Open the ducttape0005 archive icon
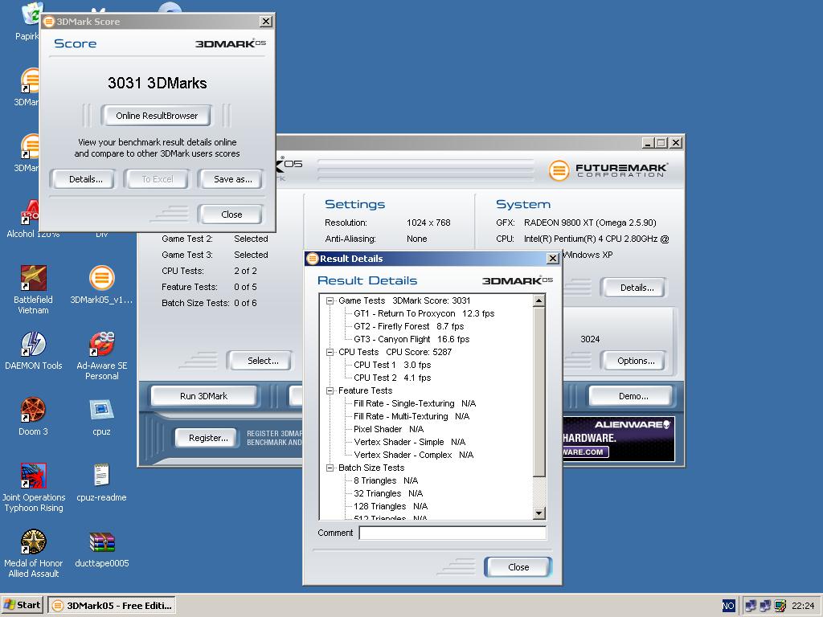 101,549
